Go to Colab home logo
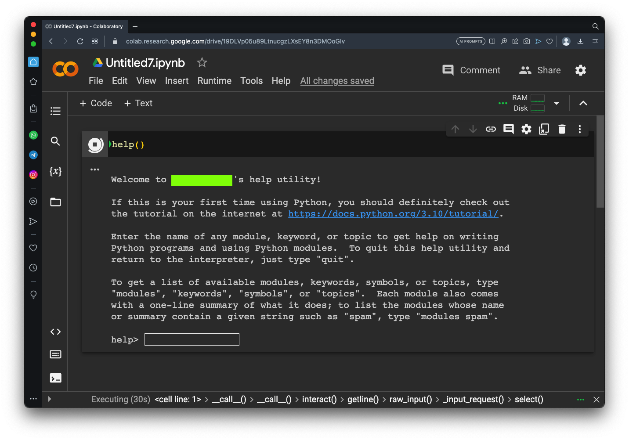The image size is (629, 440). [65, 69]
